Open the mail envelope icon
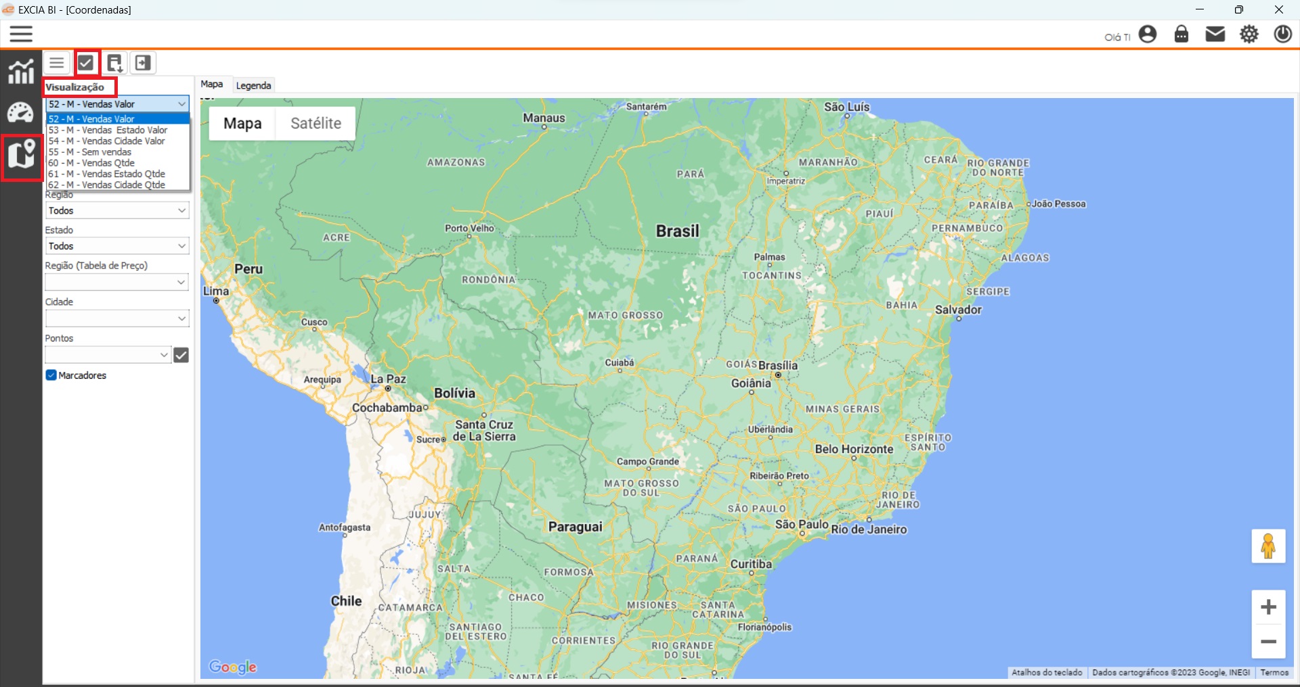This screenshot has width=1300, height=687. point(1215,34)
